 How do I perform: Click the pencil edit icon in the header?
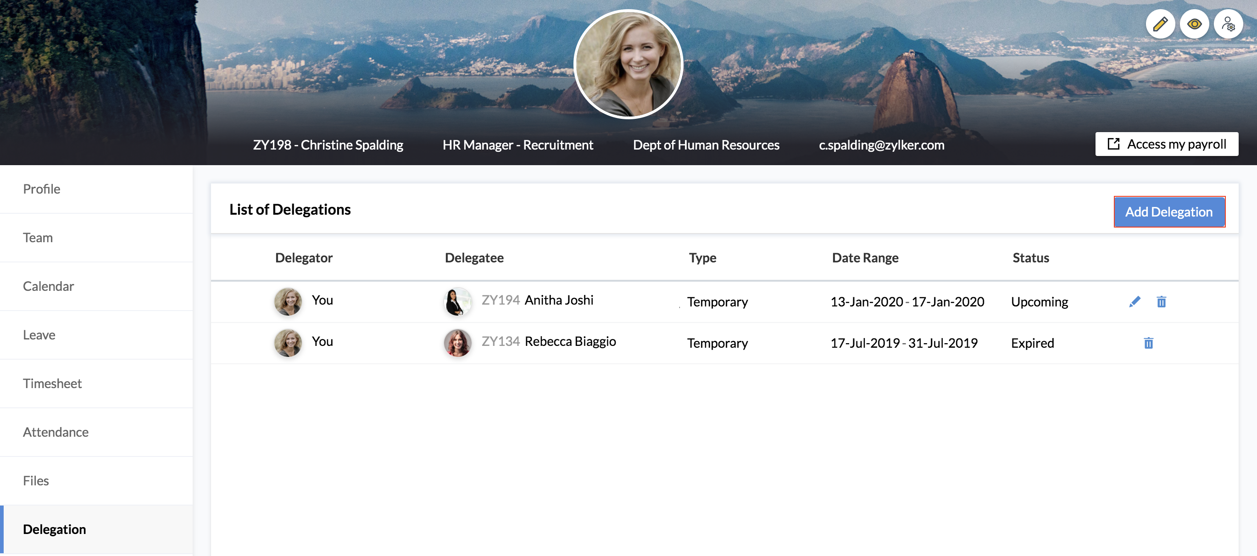[x=1159, y=24]
